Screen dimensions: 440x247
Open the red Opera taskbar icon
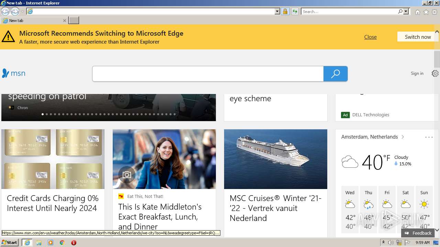[74, 243]
